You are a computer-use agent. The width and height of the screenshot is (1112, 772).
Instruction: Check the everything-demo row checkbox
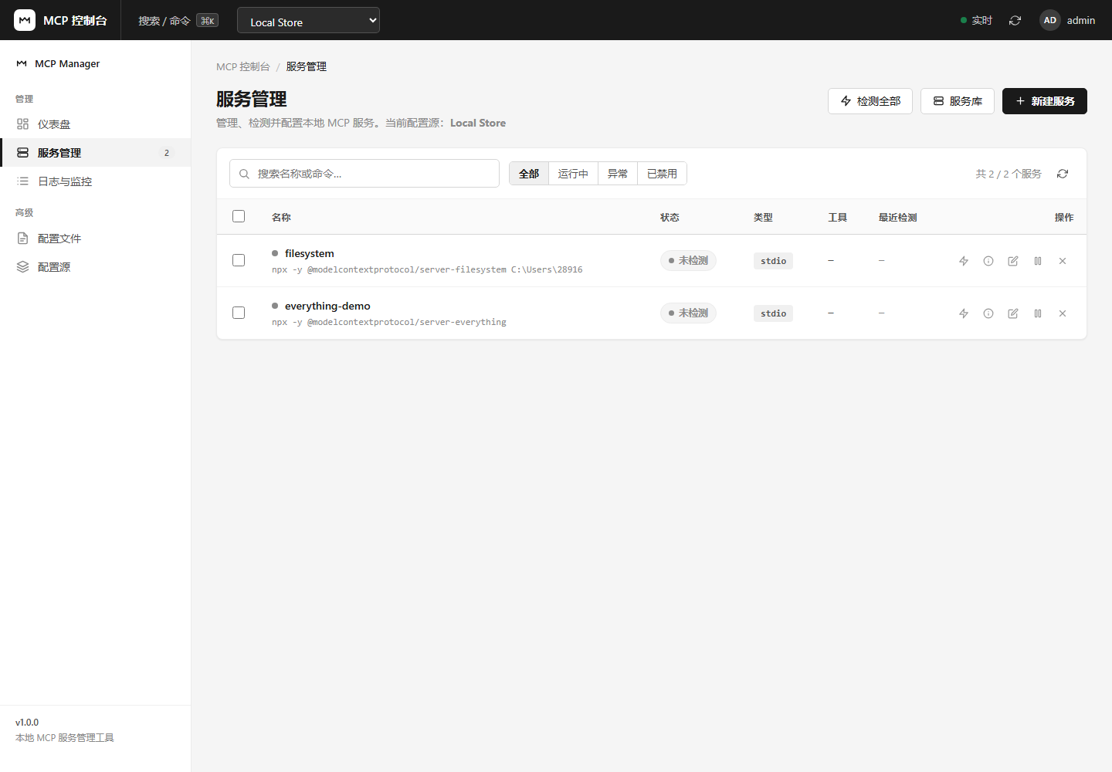pyautogui.click(x=239, y=313)
